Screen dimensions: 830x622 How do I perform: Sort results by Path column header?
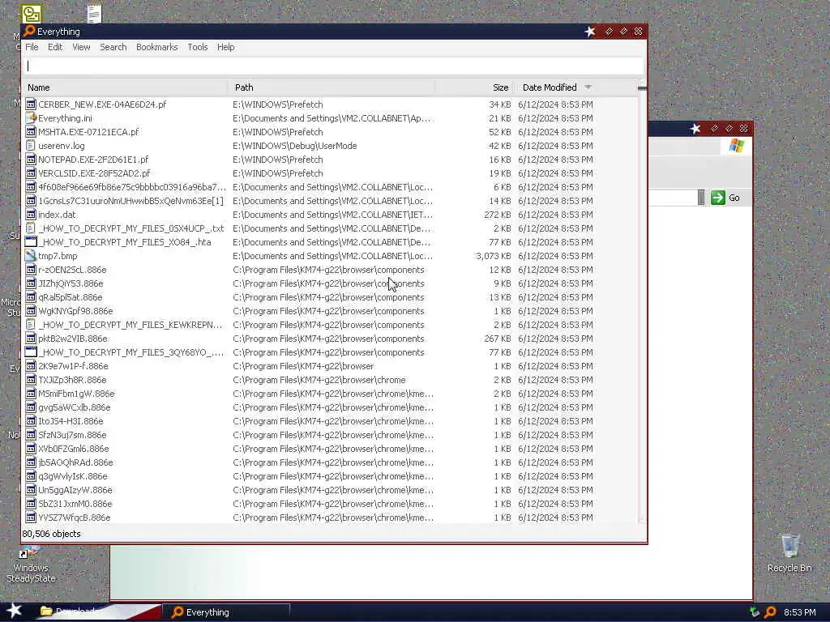click(x=332, y=87)
